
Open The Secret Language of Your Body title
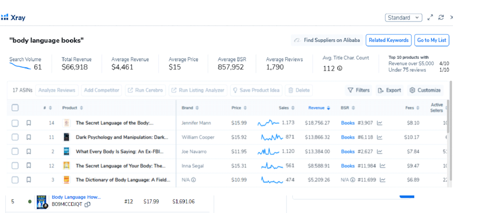click(120, 166)
